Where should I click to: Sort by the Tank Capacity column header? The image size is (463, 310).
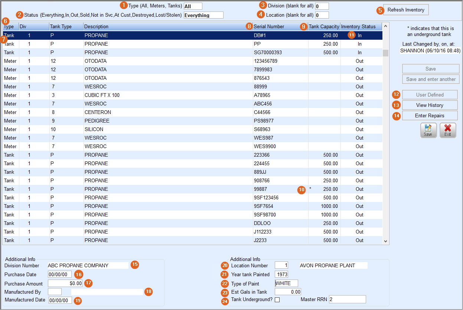[x=324, y=26]
